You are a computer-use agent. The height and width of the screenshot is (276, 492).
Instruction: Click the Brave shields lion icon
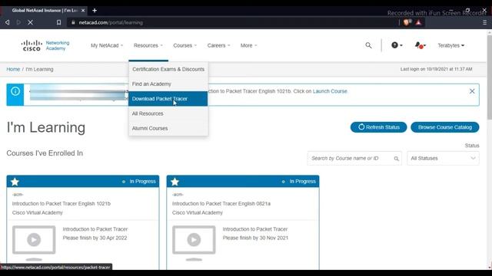tap(407, 22)
